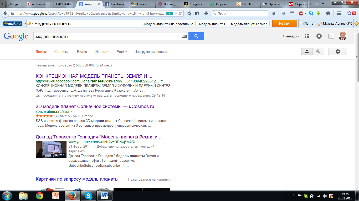Show personal results with person toggle
359x201 pixels.
307,52
